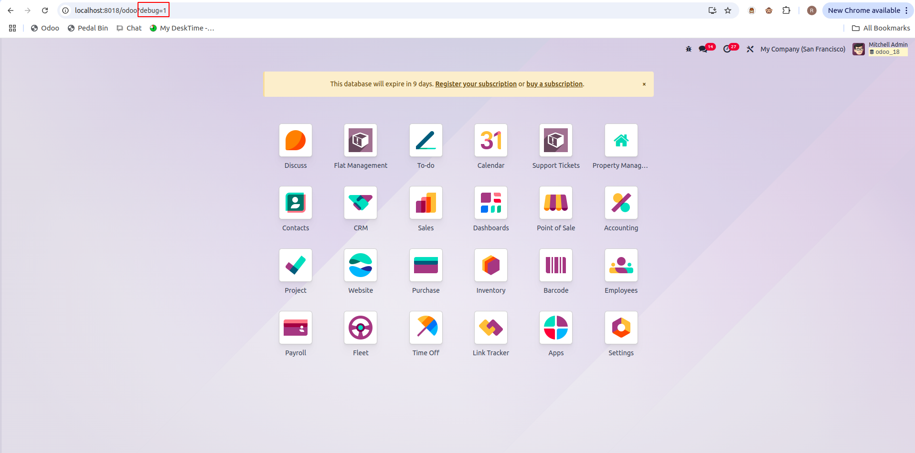Open the Project app
Screen dimensions: 915x453
click(296, 265)
